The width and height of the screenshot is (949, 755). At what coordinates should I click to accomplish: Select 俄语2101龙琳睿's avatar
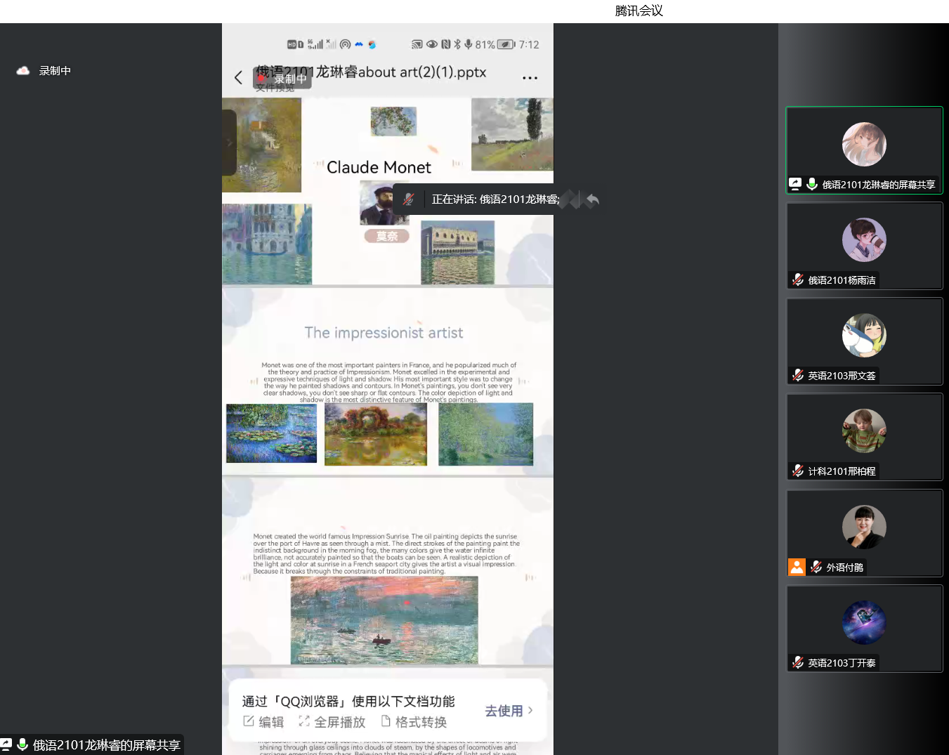[864, 144]
